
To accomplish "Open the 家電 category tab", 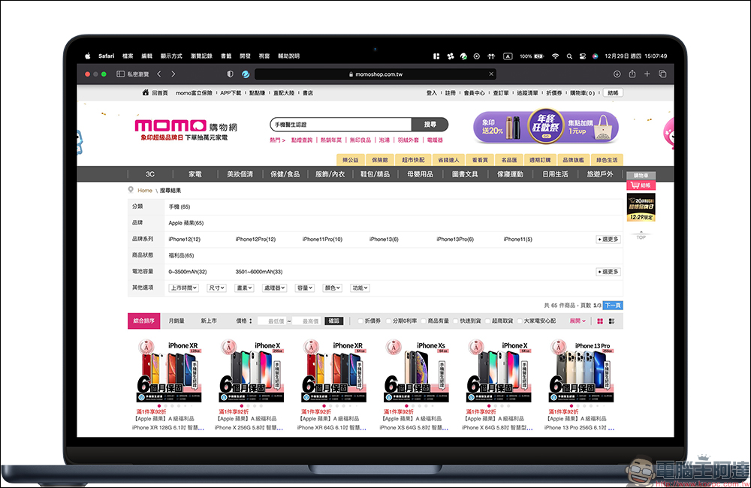I will (195, 174).
